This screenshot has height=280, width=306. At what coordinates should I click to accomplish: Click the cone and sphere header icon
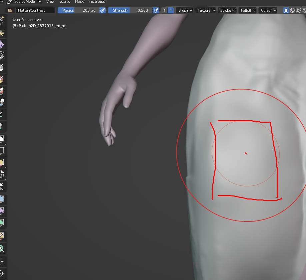[x=299, y=10]
